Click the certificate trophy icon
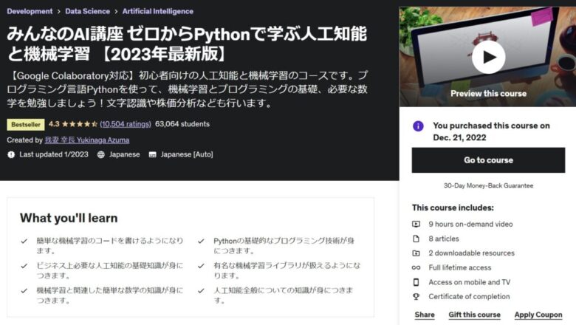This screenshot has height=325, width=576. pos(416,296)
